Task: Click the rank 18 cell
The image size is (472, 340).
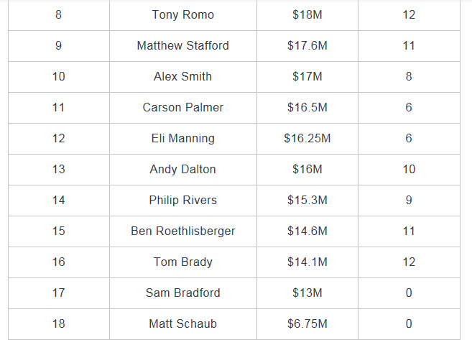Action: tap(58, 323)
